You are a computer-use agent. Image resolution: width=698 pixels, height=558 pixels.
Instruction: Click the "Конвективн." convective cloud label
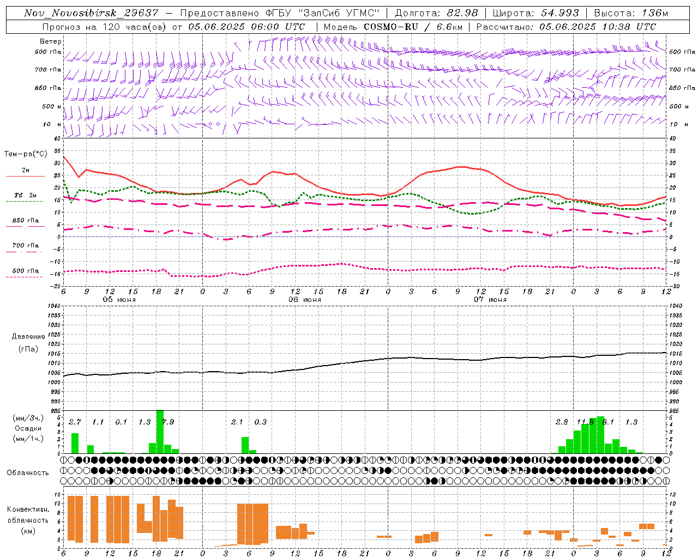point(28,510)
